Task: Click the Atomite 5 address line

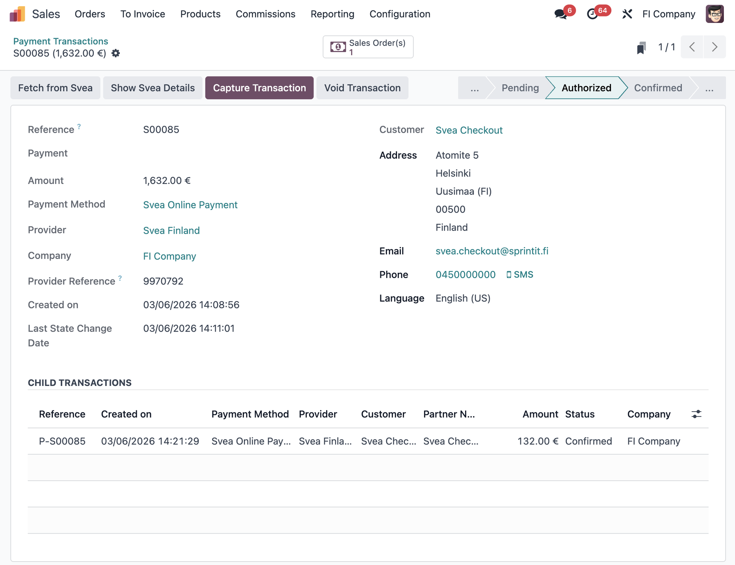Action: (x=457, y=155)
